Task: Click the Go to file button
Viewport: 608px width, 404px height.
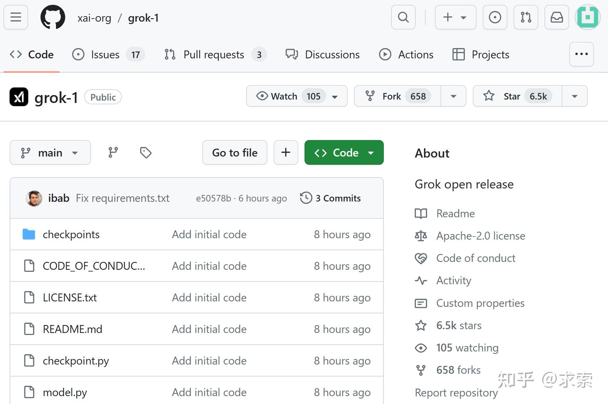Action: 234,152
